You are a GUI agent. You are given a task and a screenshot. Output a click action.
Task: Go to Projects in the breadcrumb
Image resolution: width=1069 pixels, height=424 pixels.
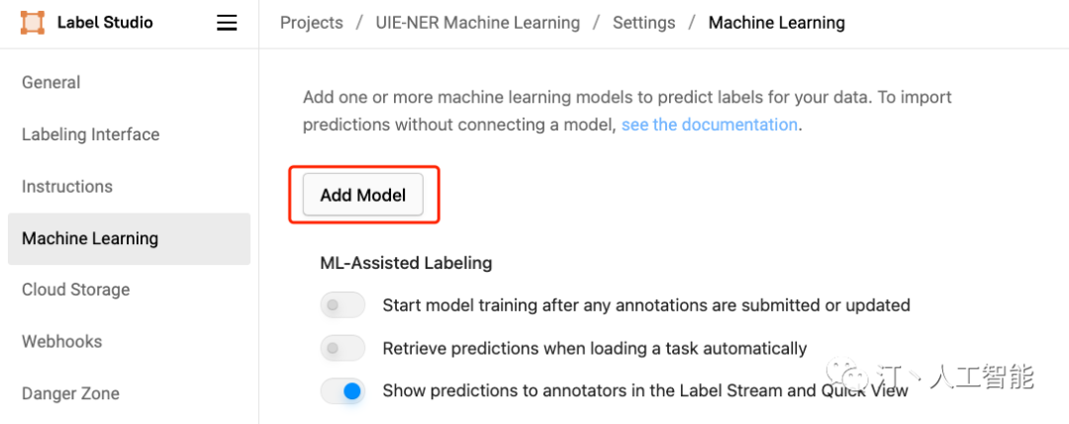coord(312,22)
